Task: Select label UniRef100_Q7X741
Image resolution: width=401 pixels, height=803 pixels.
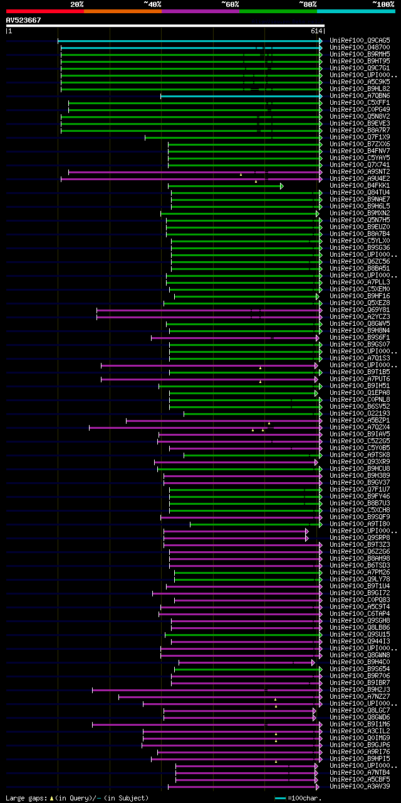Action: (x=359, y=164)
